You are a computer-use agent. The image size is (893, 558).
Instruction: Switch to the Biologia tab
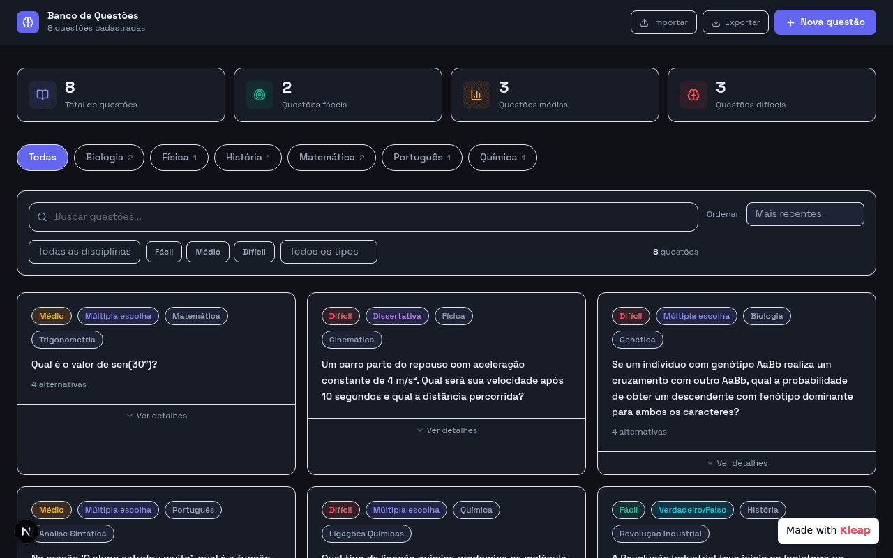pyautogui.click(x=109, y=158)
